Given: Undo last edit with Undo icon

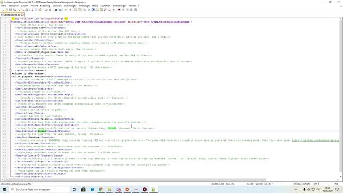Looking at the screenshot, I should pyautogui.click(x=46, y=10).
